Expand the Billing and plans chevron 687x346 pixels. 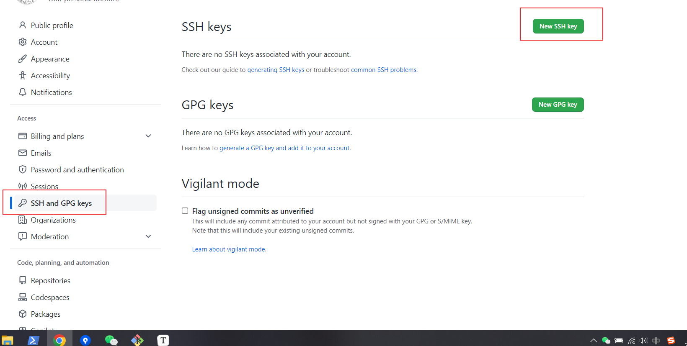click(148, 136)
